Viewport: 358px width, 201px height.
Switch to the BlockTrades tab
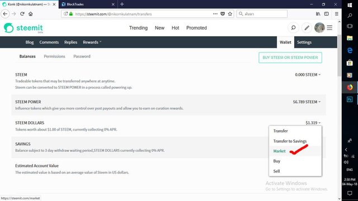(88, 4)
